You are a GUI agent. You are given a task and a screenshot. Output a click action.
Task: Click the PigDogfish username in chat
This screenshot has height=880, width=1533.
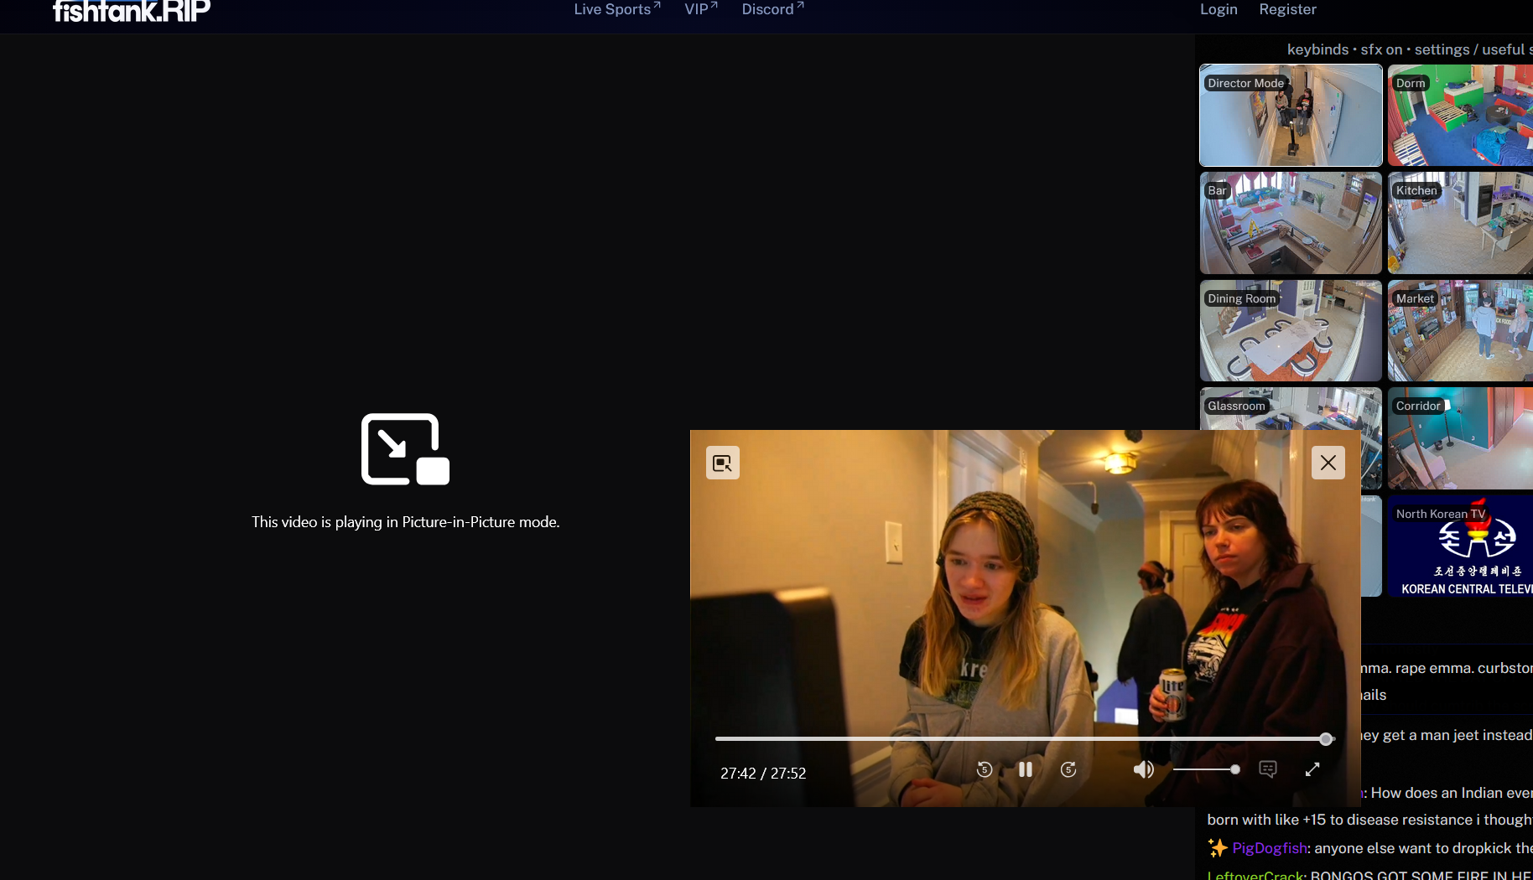coord(1270,848)
